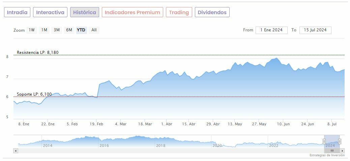Image resolution: width=350 pixels, height=161 pixels.
Task: Select the Histórica tab
Action: (x=85, y=12)
